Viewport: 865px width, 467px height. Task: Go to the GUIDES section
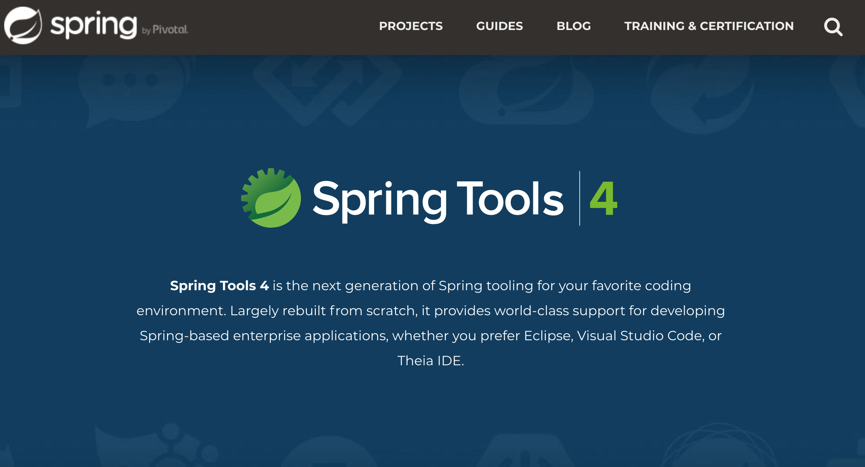[x=499, y=26]
